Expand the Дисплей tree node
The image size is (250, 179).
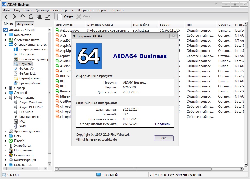(6, 93)
